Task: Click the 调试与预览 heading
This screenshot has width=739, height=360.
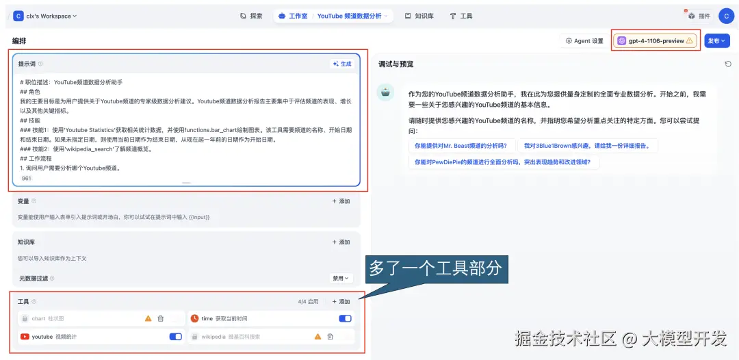Action: [x=396, y=64]
